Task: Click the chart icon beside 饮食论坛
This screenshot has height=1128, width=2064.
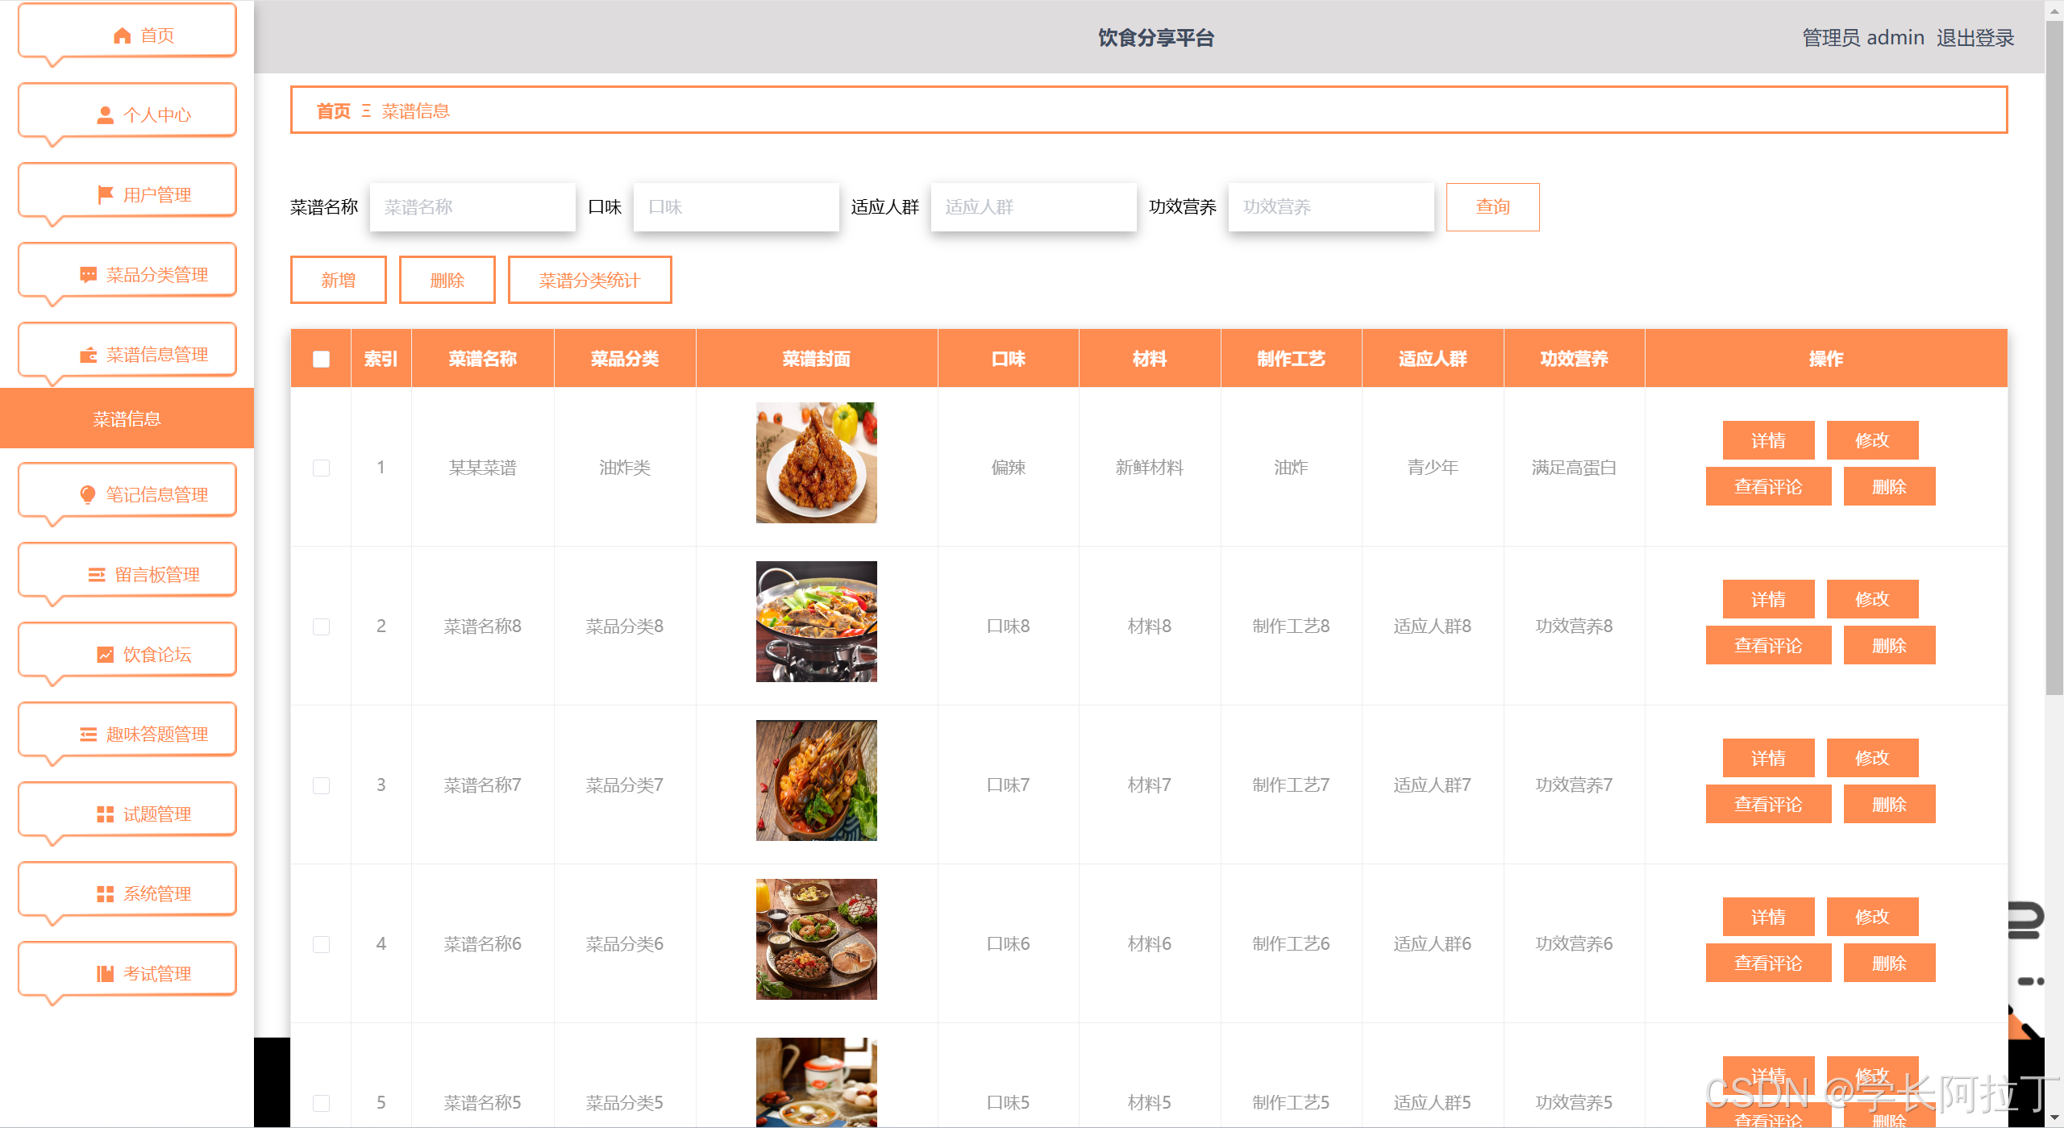Action: [x=105, y=655]
